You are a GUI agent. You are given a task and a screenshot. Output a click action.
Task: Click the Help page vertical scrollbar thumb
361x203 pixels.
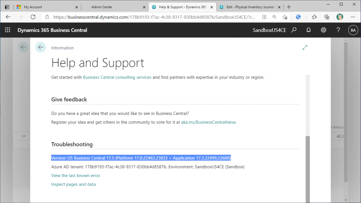tap(308, 169)
